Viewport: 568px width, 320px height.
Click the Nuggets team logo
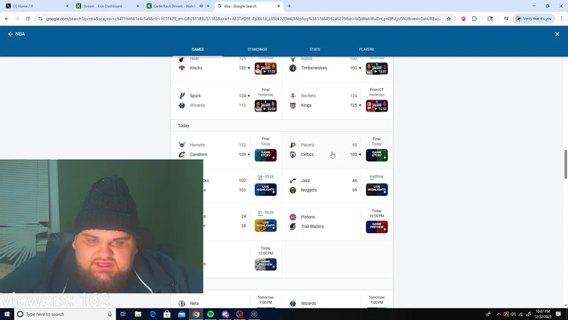292,190
